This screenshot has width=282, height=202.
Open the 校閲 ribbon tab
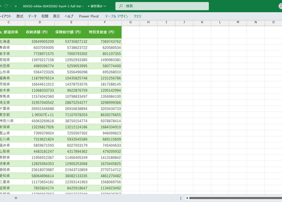point(45,16)
